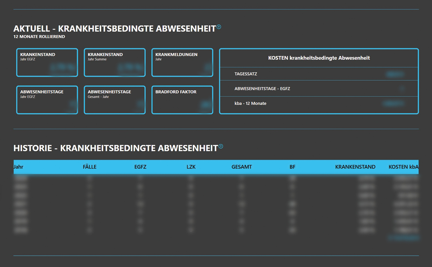Image resolution: width=432 pixels, height=267 pixels.
Task: Click the KRANKENSTAND column header in table
Action: click(355, 167)
